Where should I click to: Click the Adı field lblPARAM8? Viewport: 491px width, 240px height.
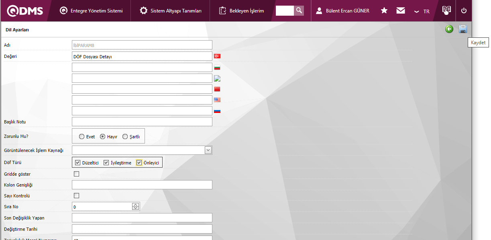(142, 45)
